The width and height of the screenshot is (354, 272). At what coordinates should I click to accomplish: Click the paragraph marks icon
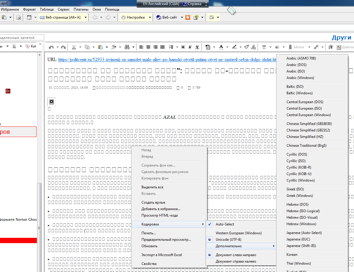pos(331,47)
